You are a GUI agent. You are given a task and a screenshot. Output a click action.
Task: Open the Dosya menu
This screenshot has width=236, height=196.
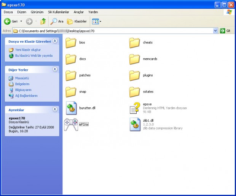[x=8, y=12]
